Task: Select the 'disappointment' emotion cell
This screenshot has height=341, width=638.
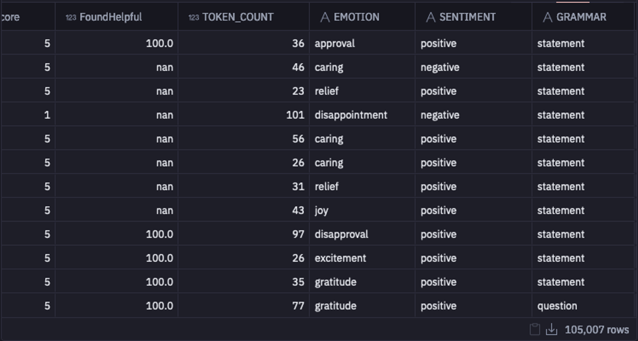Action: 351,115
